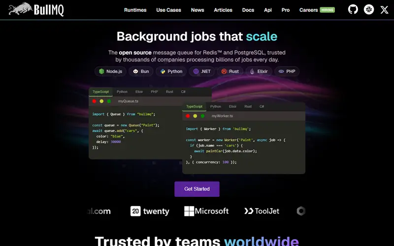Select the Rust runtime chip
Screen dimensions: 394x246
tap(230, 71)
